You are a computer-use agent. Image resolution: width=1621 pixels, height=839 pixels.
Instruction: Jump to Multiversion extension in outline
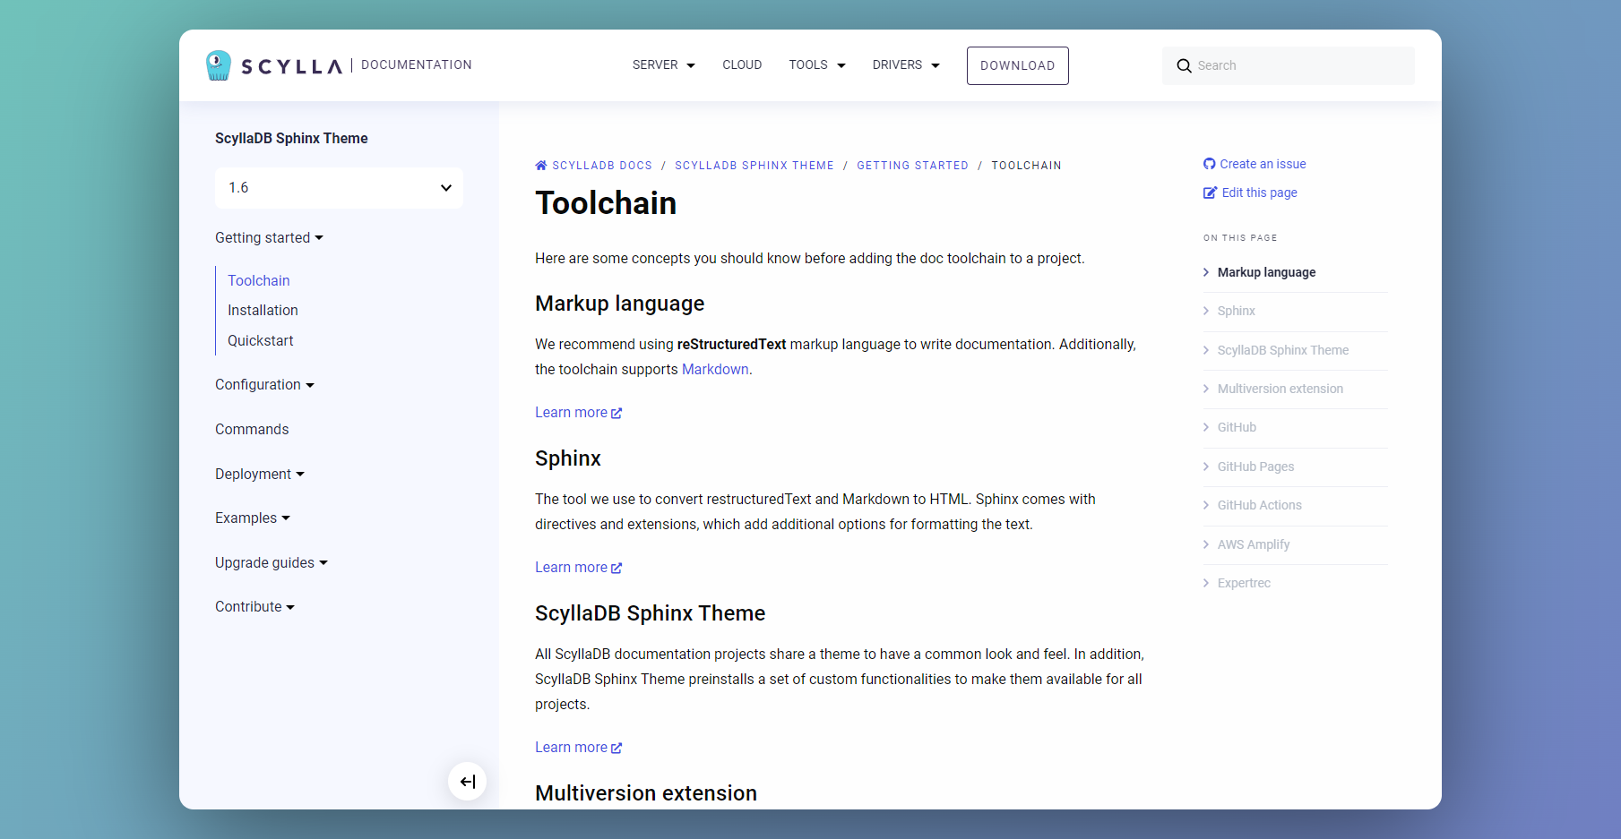(1280, 389)
